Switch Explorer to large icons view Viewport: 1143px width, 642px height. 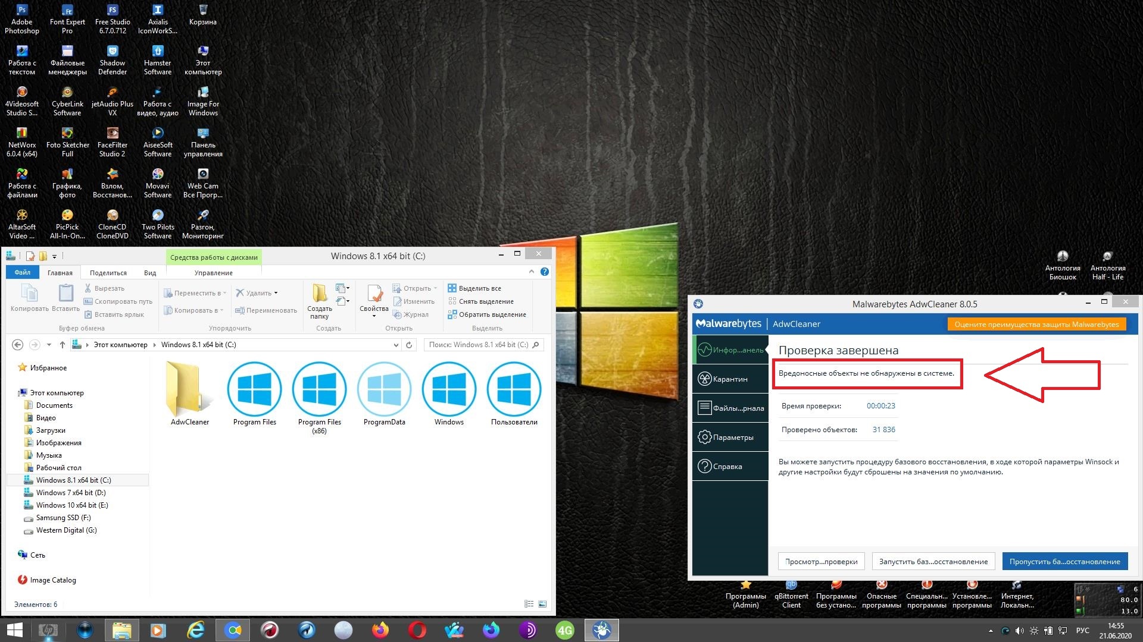[x=542, y=604]
